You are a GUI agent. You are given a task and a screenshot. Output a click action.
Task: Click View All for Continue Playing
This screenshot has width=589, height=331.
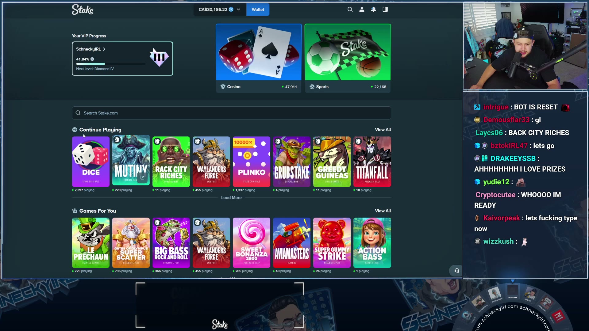click(383, 130)
